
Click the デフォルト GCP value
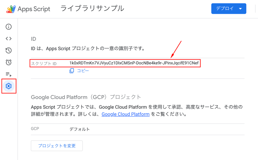(x=80, y=129)
